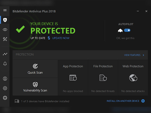The width and height of the screenshot is (151, 113).
Task: Minimize the Bitdefender window
Action: 138,11
